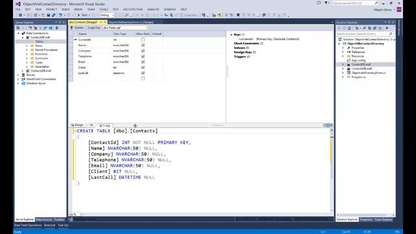The height and width of the screenshot is (234, 416).
Task: Switch to ObjectvilleDirectoryForm.cs Design tab
Action: (x=131, y=22)
